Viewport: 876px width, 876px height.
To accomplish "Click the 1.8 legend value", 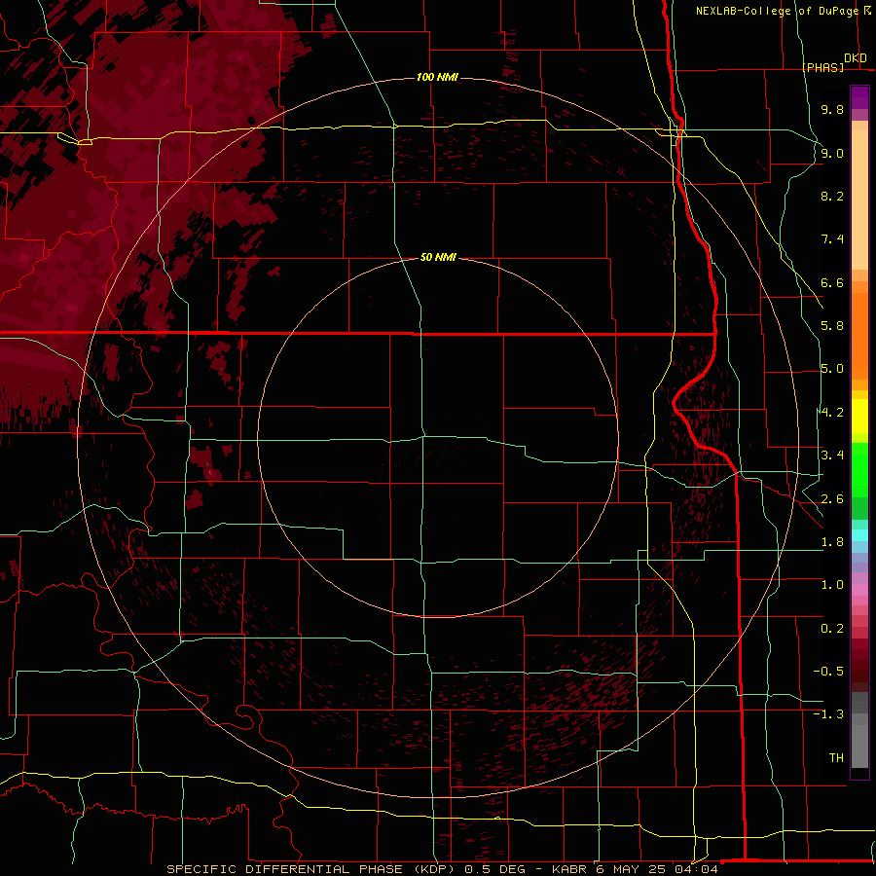I will click(x=832, y=542).
